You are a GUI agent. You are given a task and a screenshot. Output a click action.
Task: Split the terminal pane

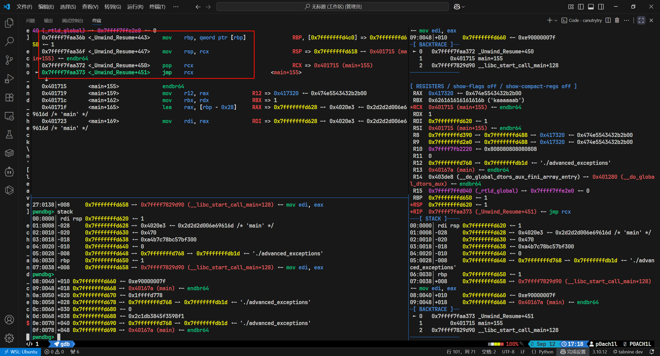(608, 20)
